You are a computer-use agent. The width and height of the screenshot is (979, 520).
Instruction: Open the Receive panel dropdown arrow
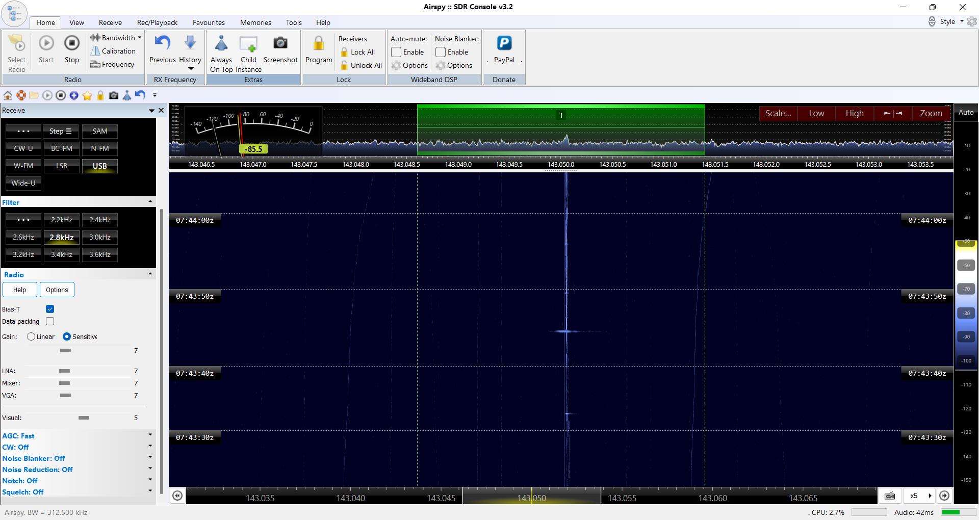pos(151,111)
